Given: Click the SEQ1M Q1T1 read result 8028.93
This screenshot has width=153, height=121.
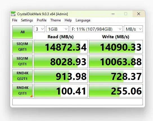Looking at the screenshot, I should click(61, 61).
